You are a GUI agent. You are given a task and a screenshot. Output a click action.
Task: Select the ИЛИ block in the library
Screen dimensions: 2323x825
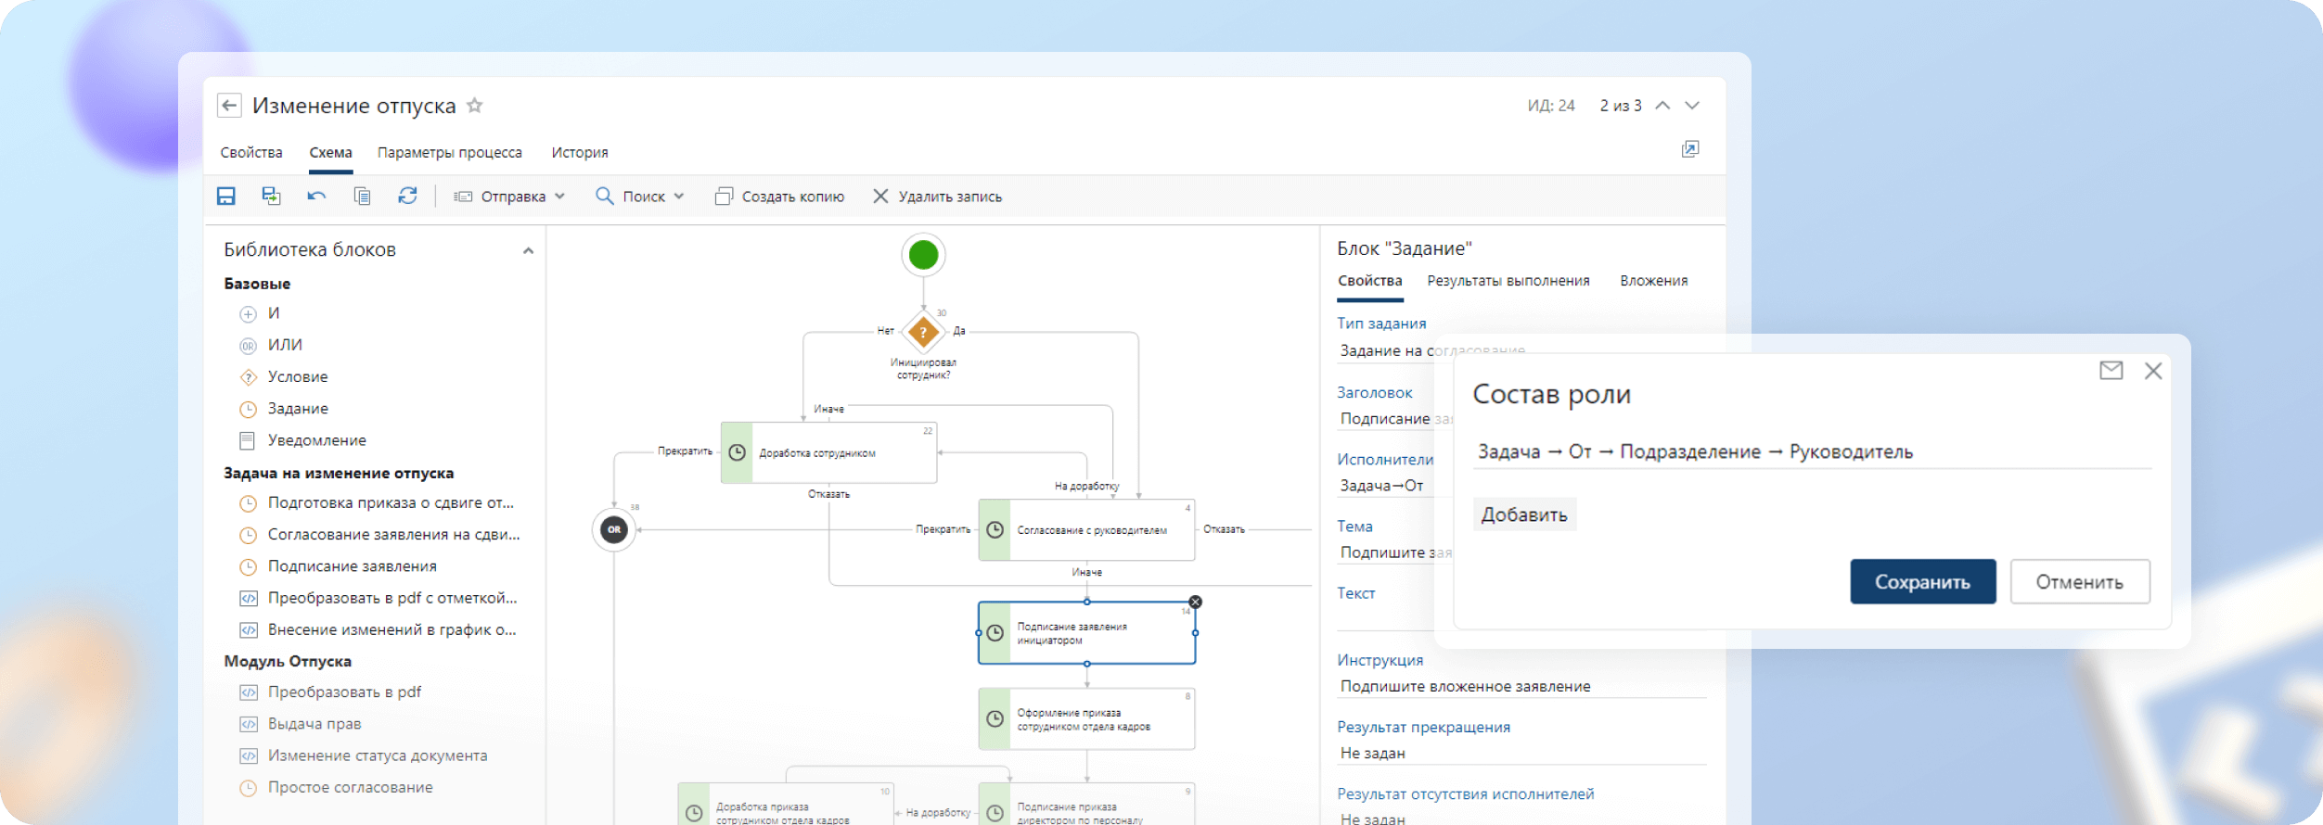pyautogui.click(x=271, y=345)
